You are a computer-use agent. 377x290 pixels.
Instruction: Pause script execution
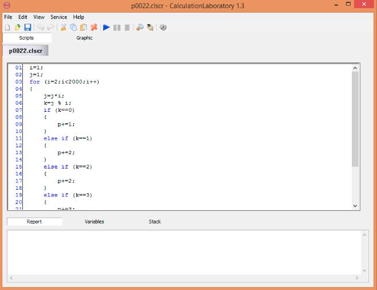pos(117,28)
